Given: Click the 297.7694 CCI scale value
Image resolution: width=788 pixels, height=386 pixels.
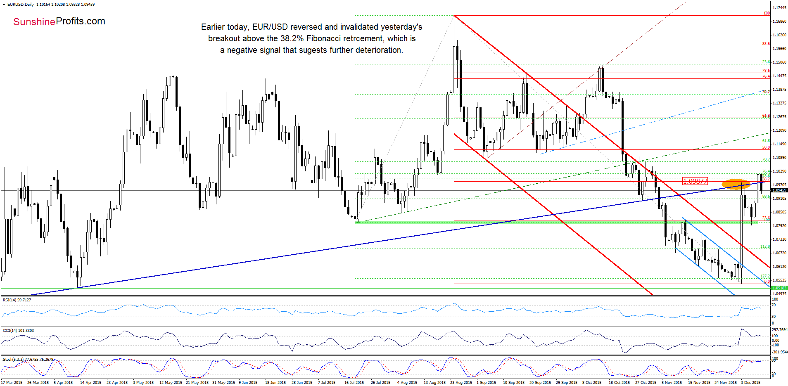Looking at the screenshot, I should click(x=780, y=330).
